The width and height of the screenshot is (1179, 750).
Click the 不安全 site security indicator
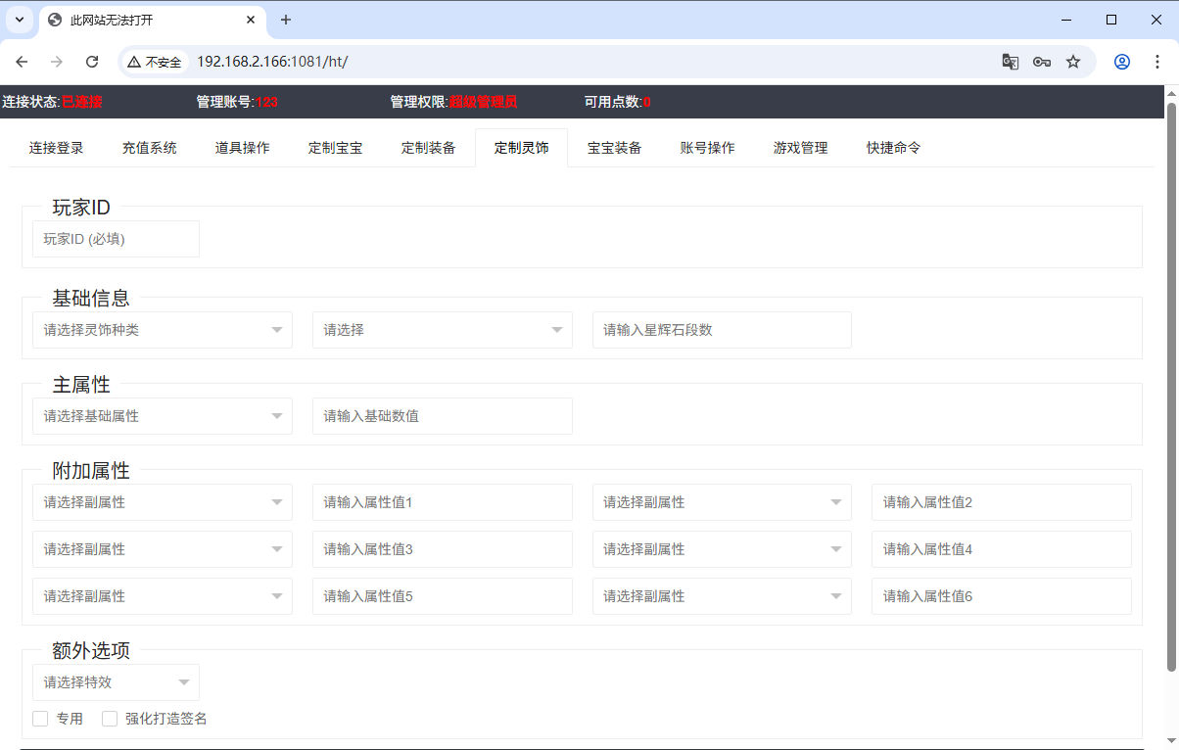[x=155, y=62]
